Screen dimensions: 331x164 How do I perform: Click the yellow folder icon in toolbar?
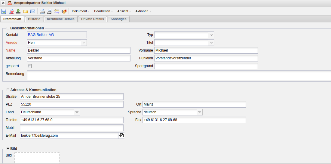click(26, 11)
